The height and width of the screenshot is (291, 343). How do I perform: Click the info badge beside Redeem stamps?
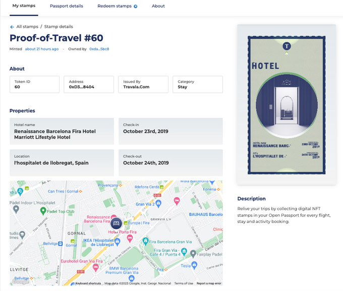(136, 7)
